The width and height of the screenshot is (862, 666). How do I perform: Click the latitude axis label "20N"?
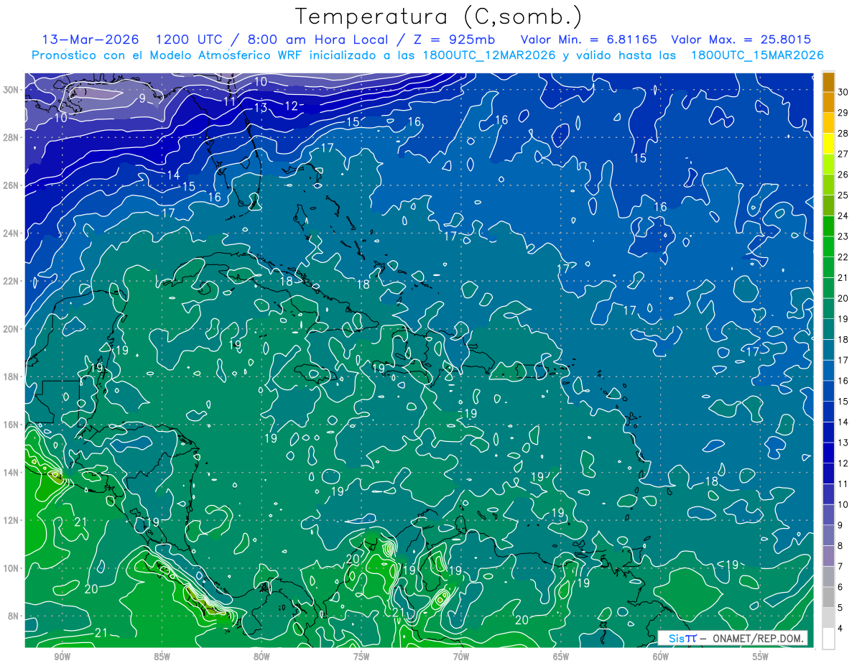click(x=12, y=328)
